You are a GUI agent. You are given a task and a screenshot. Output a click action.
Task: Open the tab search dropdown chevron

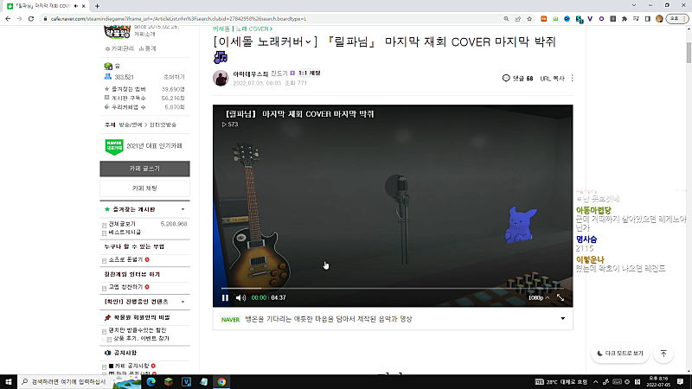[634, 5]
